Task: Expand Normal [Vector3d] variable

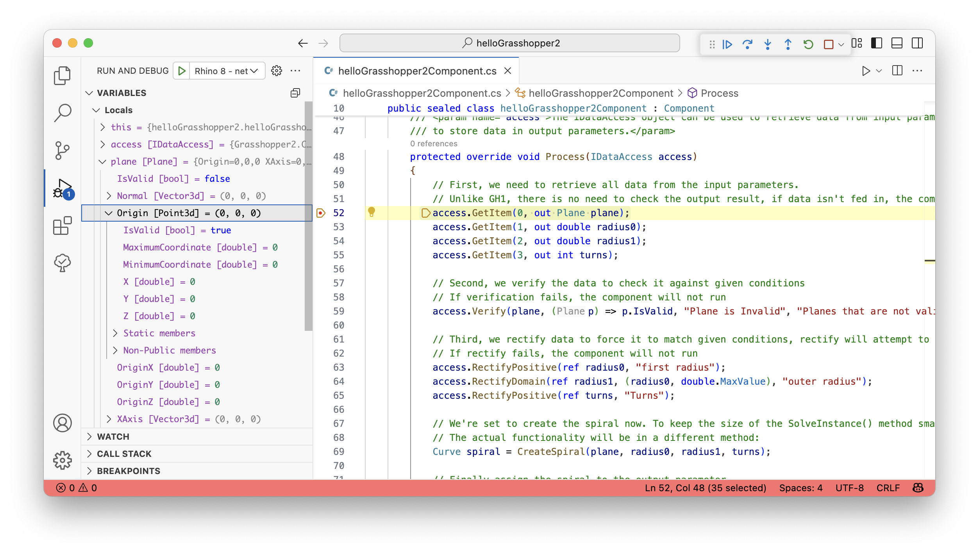Action: click(x=109, y=196)
